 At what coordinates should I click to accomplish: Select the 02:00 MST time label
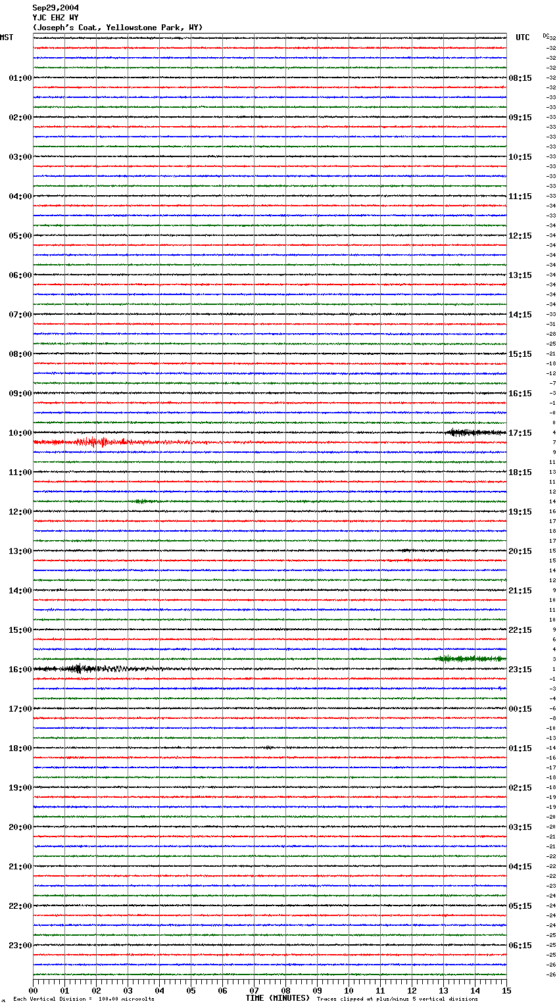(20, 118)
